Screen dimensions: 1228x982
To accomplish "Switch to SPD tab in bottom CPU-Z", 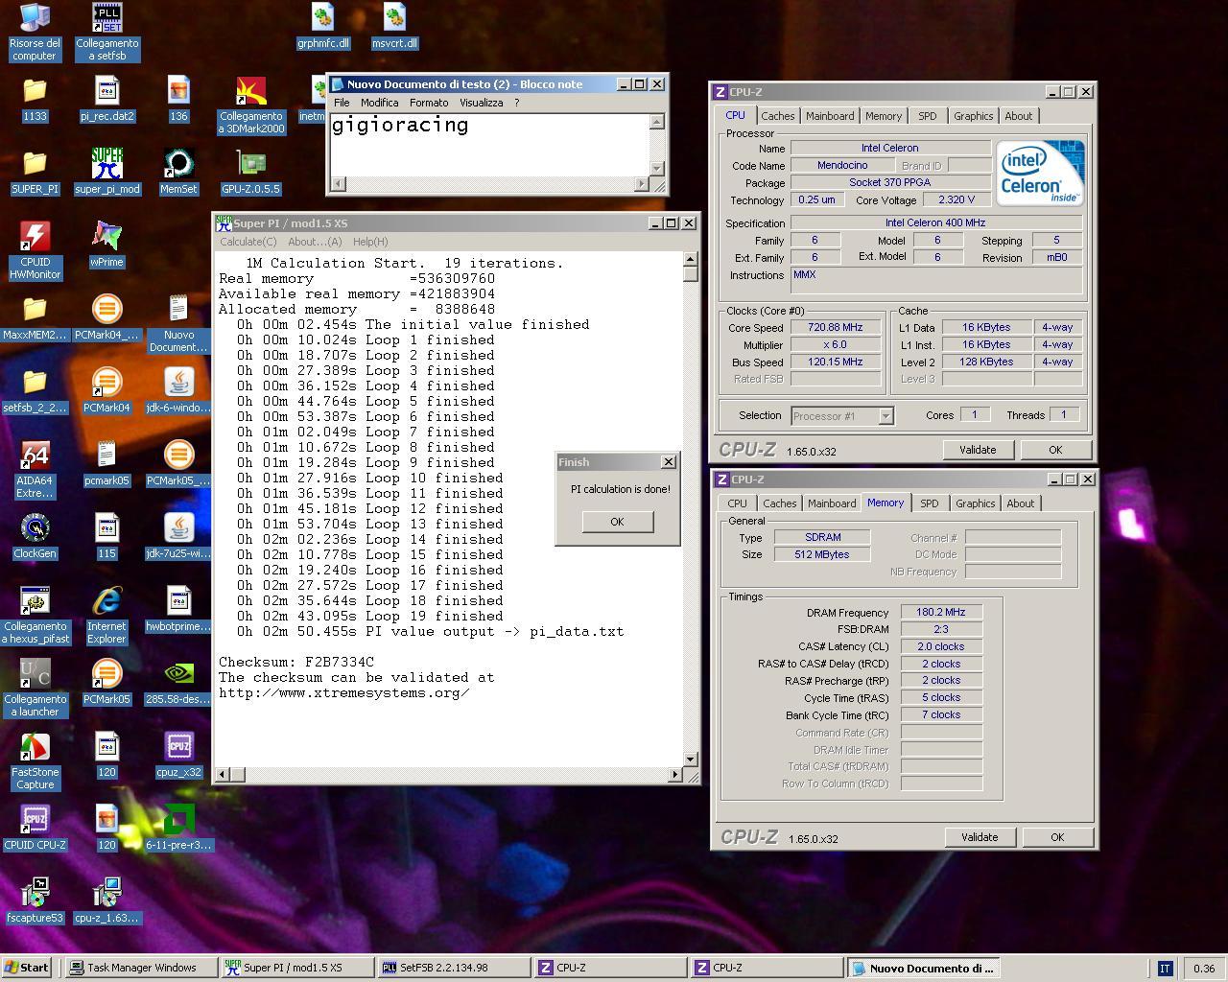I will (x=930, y=503).
